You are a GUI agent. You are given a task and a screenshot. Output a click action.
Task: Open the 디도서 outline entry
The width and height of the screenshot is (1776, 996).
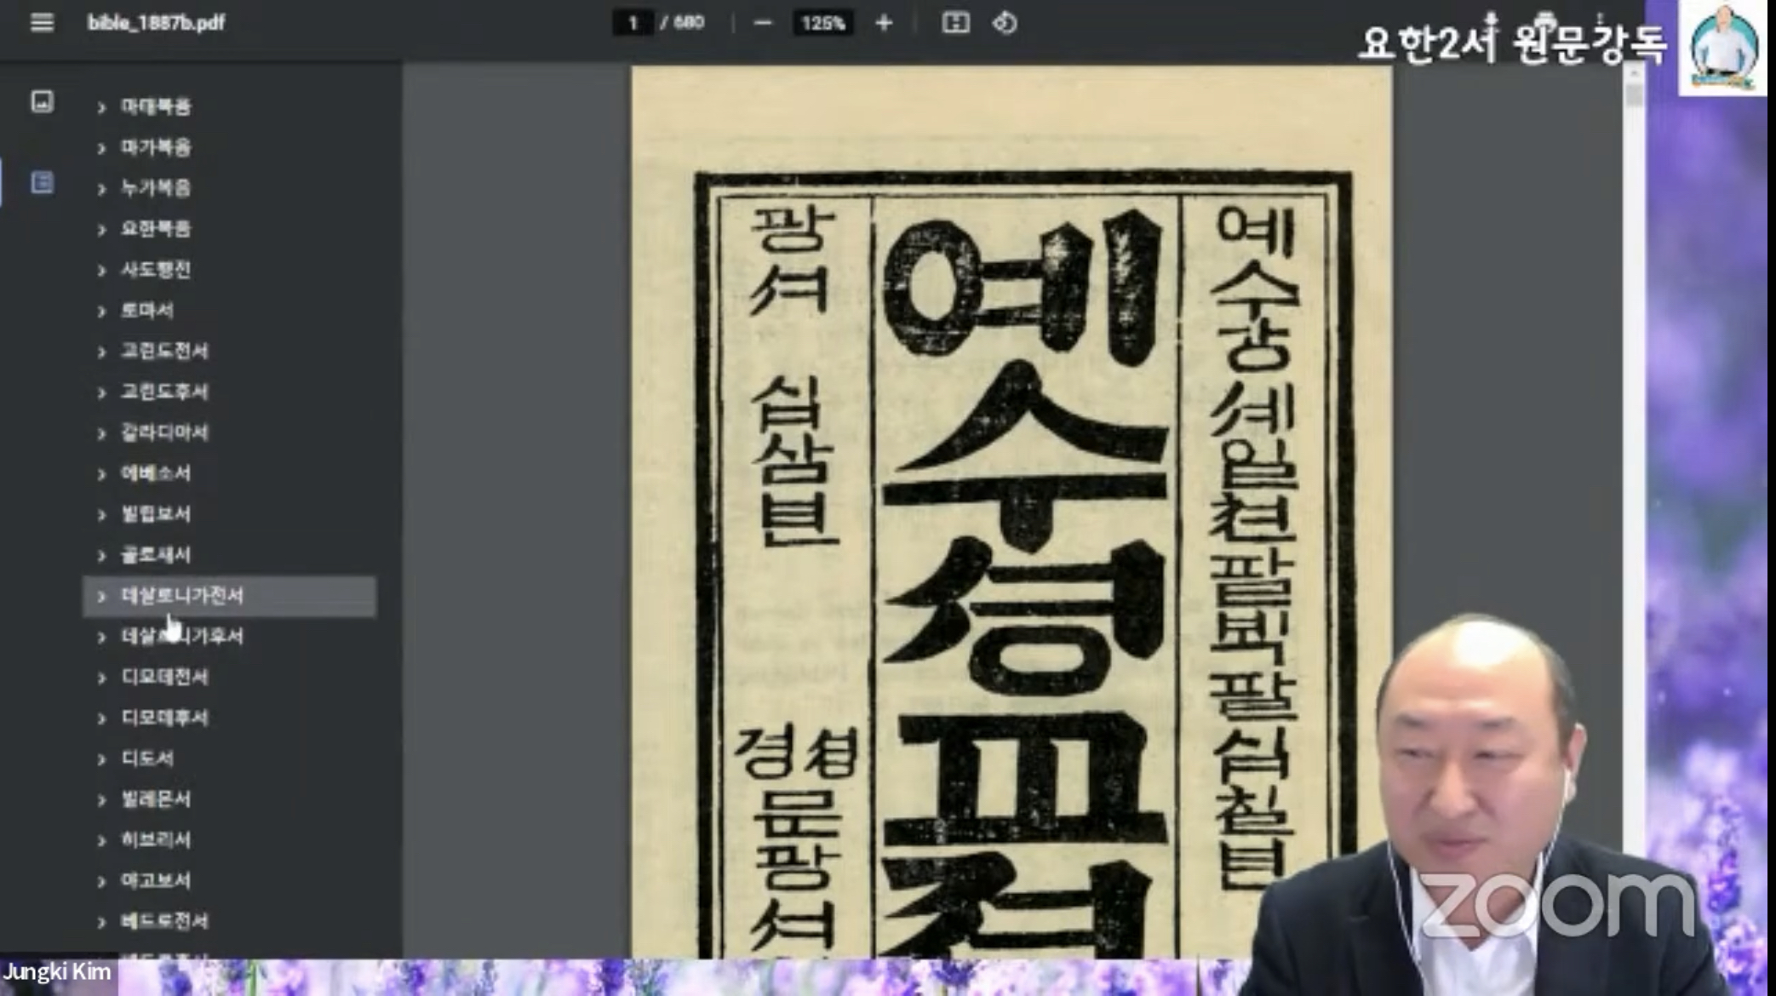coord(147,758)
